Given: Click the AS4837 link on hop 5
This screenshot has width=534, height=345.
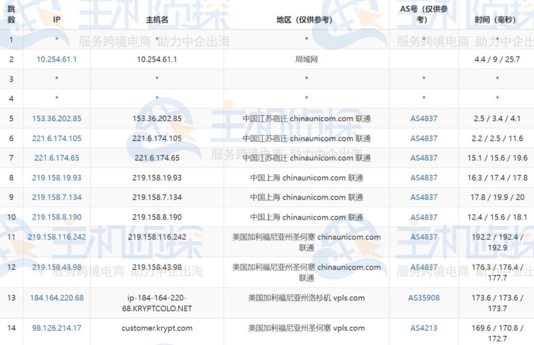Looking at the screenshot, I should 424,118.
